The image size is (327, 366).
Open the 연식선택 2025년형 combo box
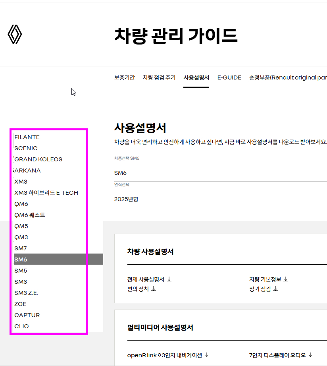[221, 199]
